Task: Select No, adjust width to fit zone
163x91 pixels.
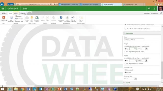Action: click(x=125, y=63)
